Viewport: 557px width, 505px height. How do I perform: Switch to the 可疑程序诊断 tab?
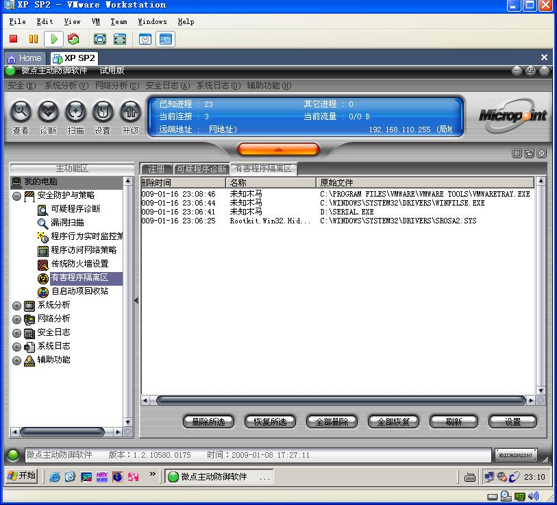pyautogui.click(x=201, y=169)
